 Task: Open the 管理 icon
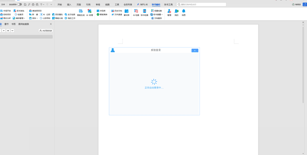(x=169, y=13)
